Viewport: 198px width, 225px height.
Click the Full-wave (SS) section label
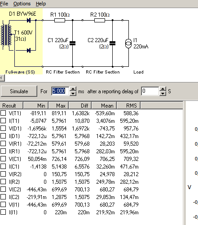(20, 72)
